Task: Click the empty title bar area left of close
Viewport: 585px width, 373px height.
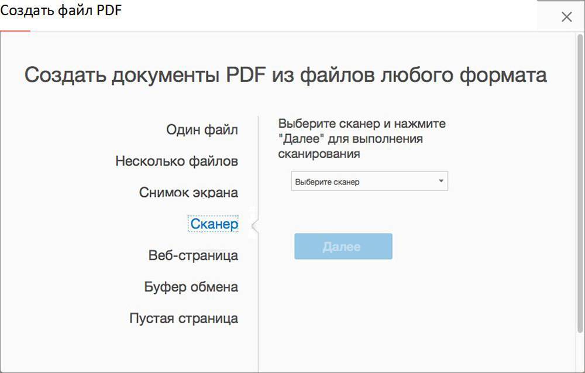Action: [351, 15]
